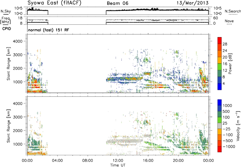Viewport: 241px width, 167px height.
Task: Click the date "13/Mar/2013"
Action: point(192,3)
